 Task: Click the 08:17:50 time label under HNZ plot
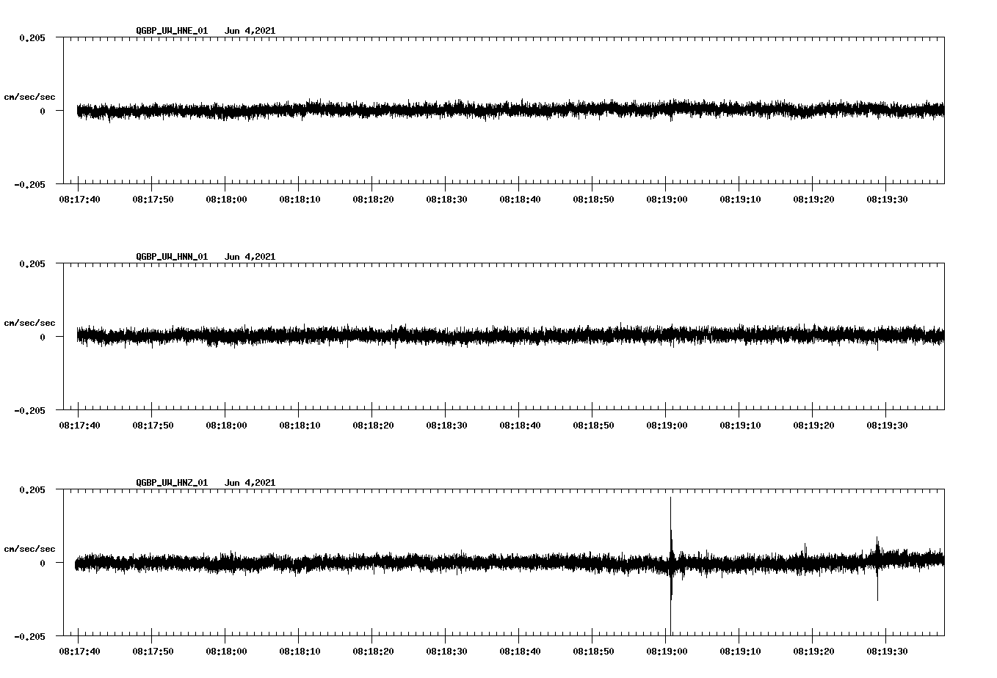click(x=153, y=652)
